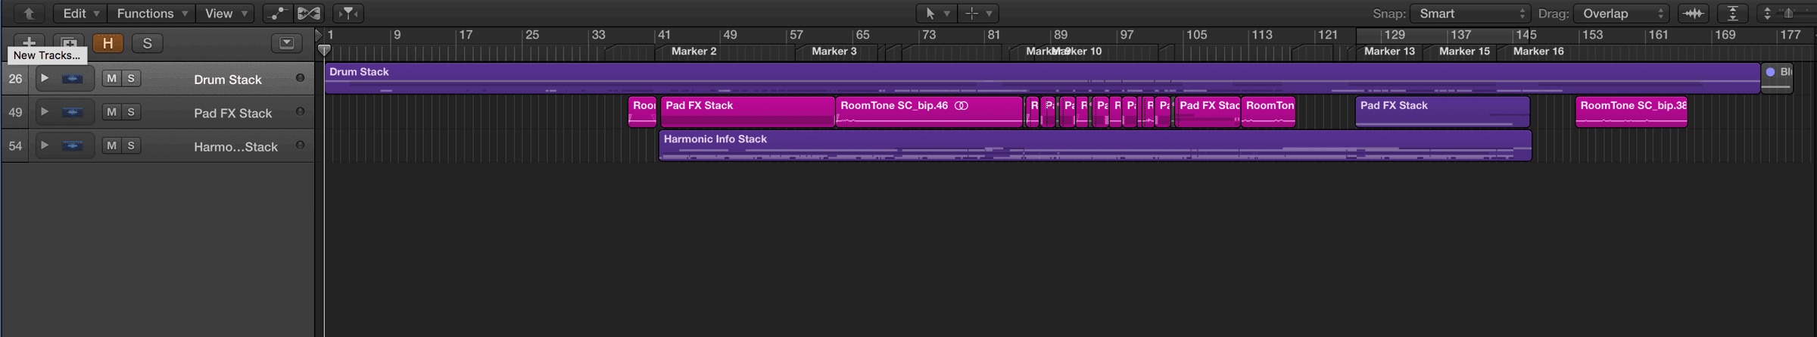1817x337 pixels.
Task: Toggle the Show Flex button
Action: click(309, 14)
